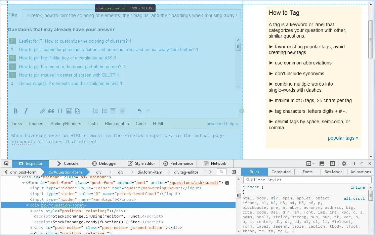Open Responsive Design Mode icon
This screenshot has height=235, width=375.
point(332,163)
